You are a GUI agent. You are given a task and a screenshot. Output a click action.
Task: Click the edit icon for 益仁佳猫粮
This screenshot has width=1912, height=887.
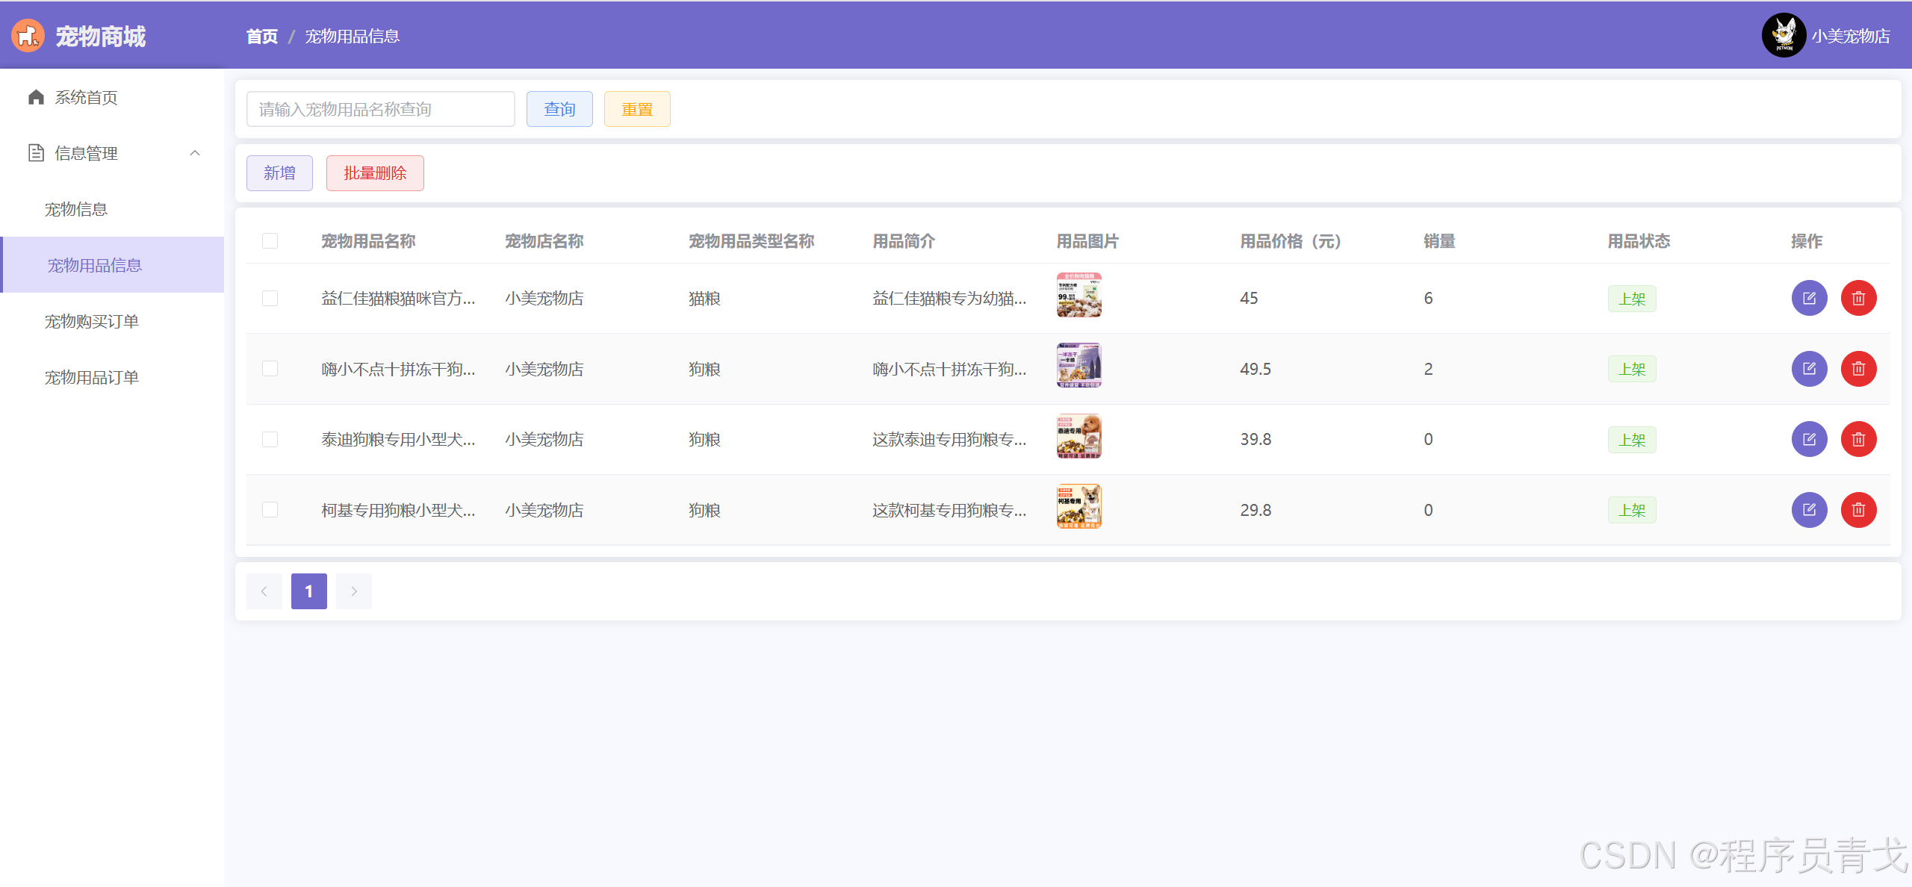[1808, 299]
